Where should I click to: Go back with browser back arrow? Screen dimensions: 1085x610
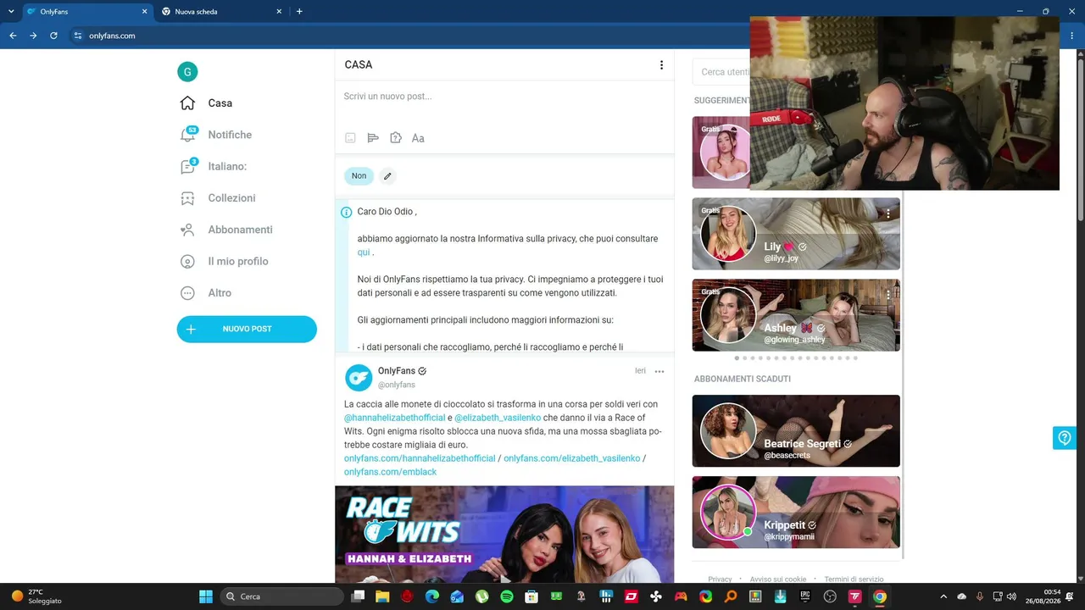(13, 36)
